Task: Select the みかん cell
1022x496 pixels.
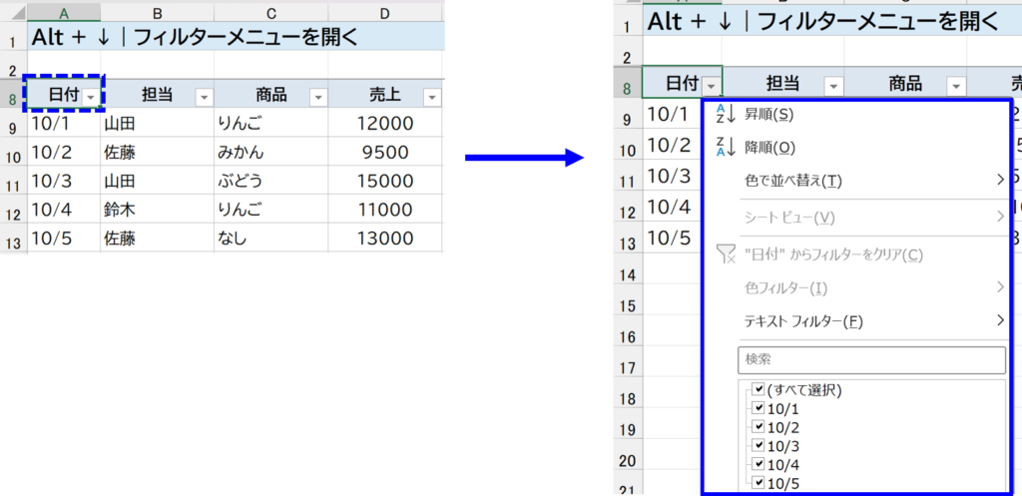Action: (x=271, y=153)
